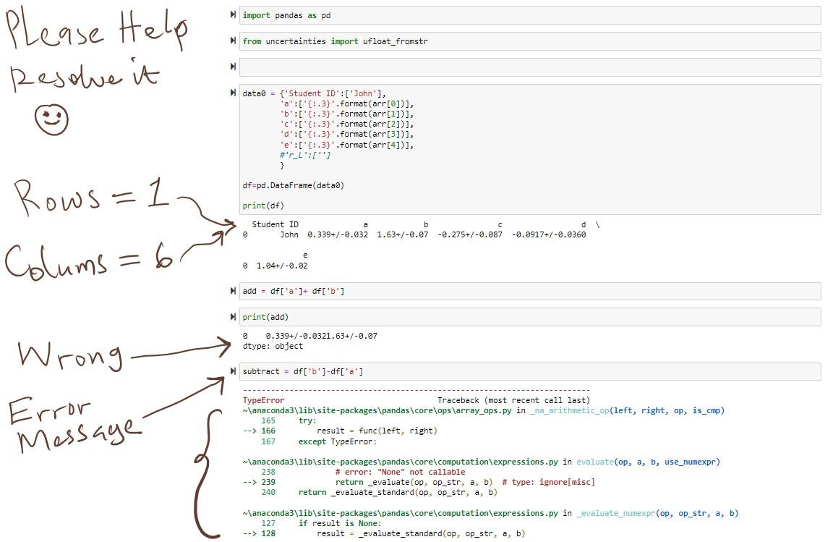Screen dimensions: 833x542
Task: Click the prompt icon beside the subtract cell
Action: pos(232,371)
